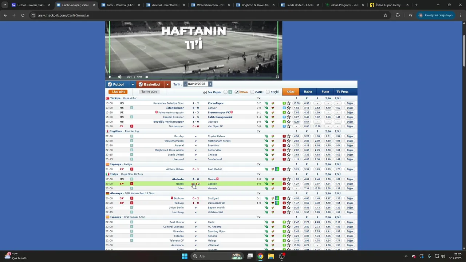This screenshot has height=262, width=466.
Task: Click green plus icon in Bochum row
Action: [x=277, y=198]
